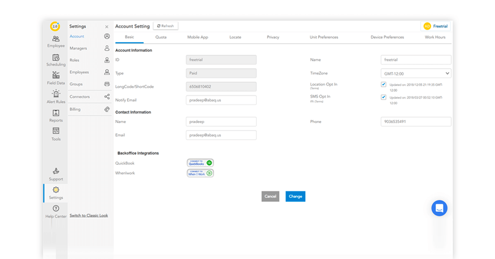Open the Help Center icon

56,209
